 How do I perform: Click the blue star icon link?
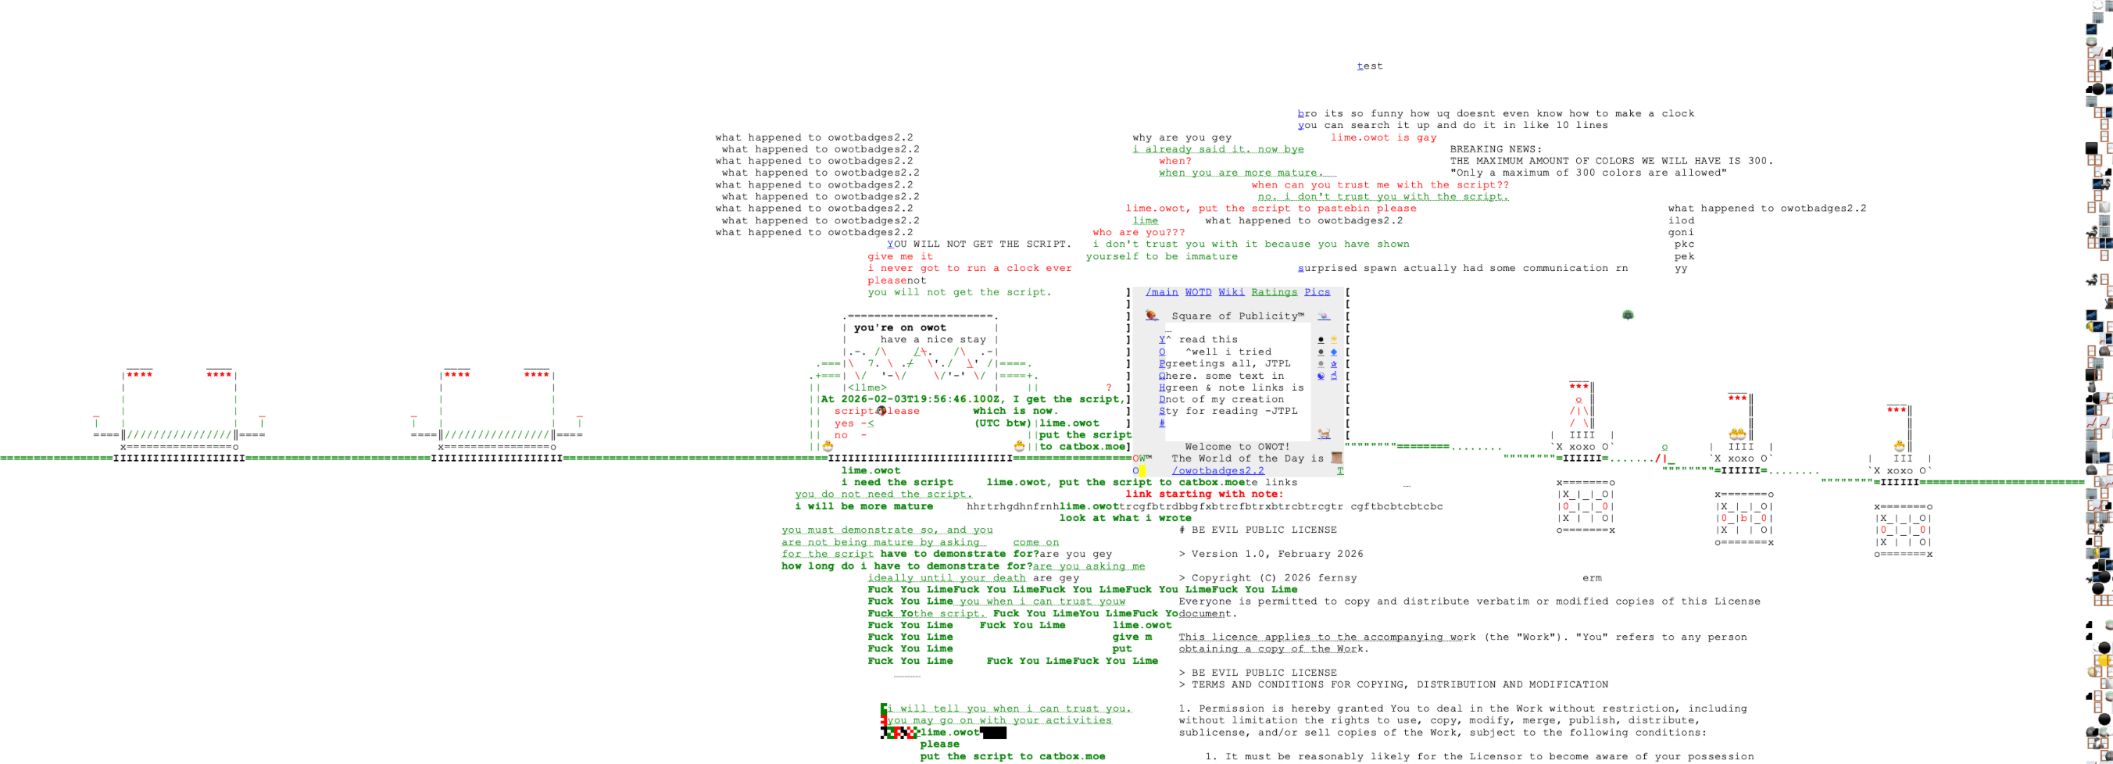(x=1334, y=364)
